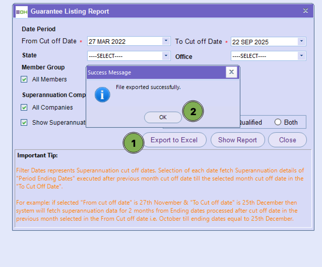Expand the Office dropdown list
The width and height of the screenshot is (322, 267).
(301, 56)
